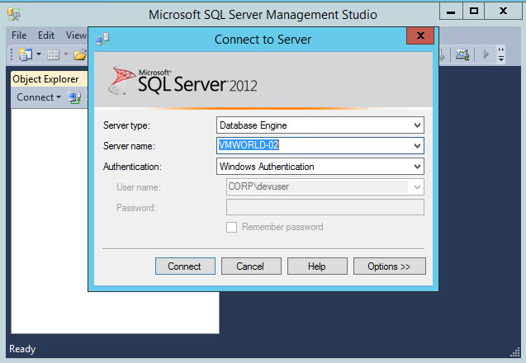Image resolution: width=526 pixels, height=363 pixels.
Task: Close the Management Studio main window
Action: point(503,11)
